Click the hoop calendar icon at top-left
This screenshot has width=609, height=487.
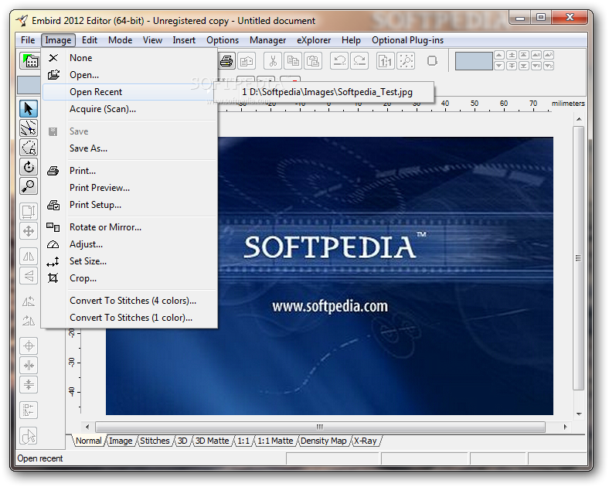click(29, 61)
